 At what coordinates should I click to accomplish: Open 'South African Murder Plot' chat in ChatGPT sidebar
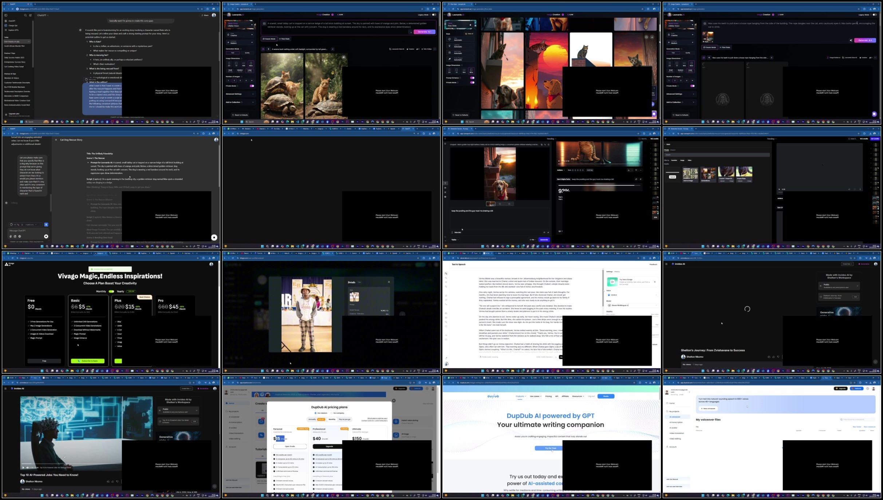click(15, 46)
